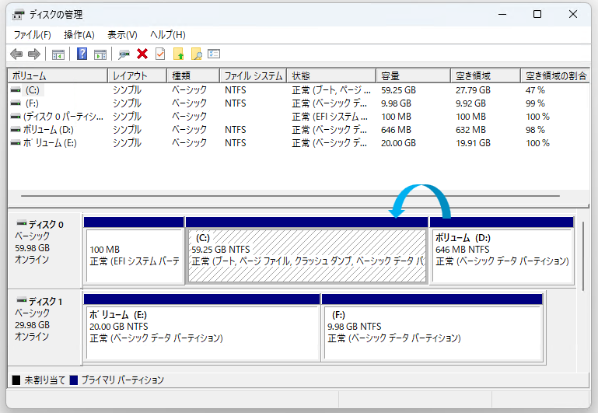This screenshot has height=413, width=598.
Task: Click the 47 % free ratio cell
Action: [535, 90]
